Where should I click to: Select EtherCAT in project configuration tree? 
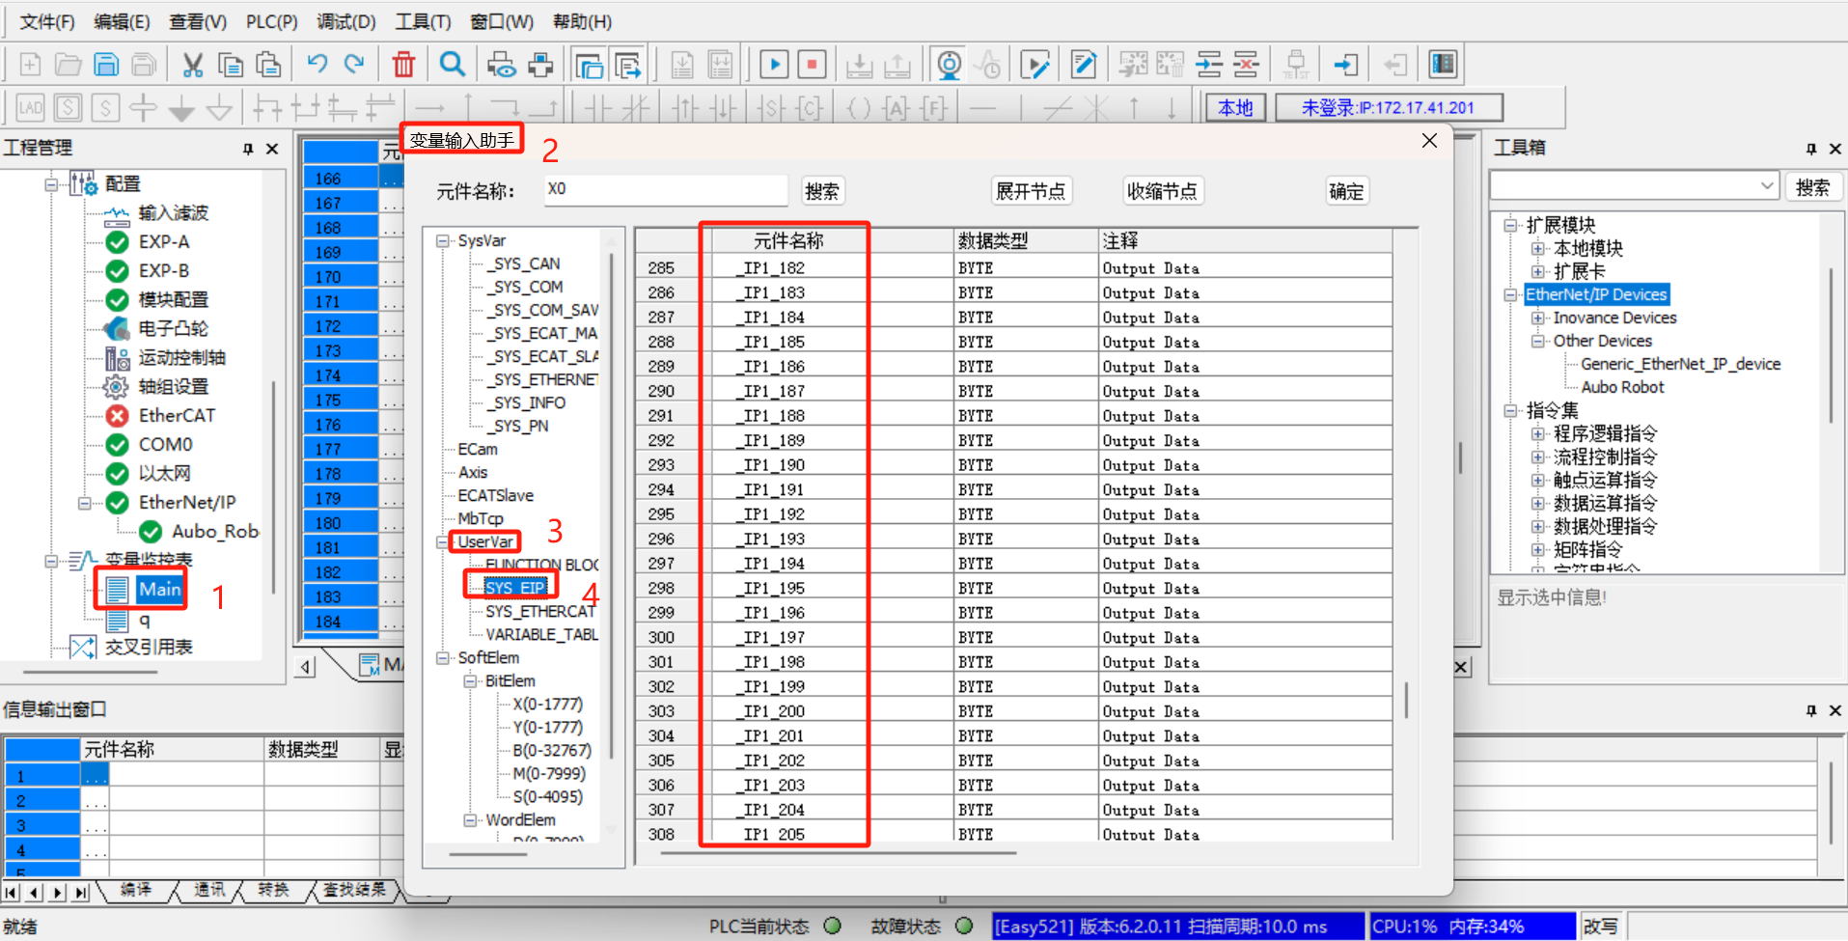[177, 416]
